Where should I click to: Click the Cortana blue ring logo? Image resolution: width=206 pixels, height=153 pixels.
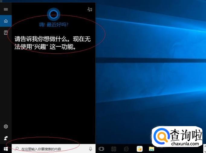click(x=53, y=13)
